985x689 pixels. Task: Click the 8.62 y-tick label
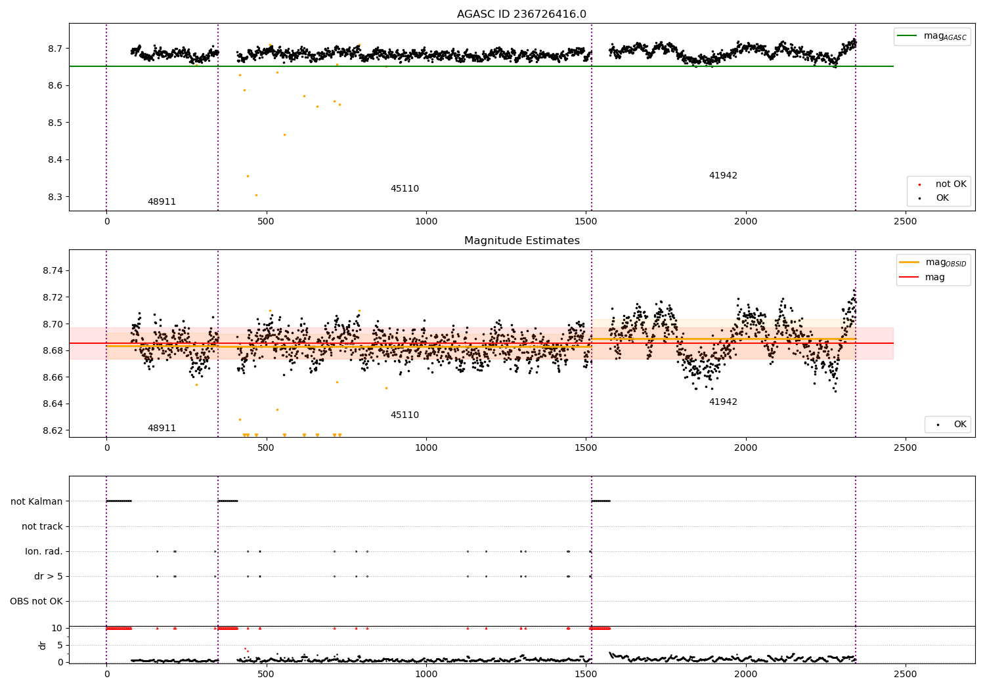(52, 431)
